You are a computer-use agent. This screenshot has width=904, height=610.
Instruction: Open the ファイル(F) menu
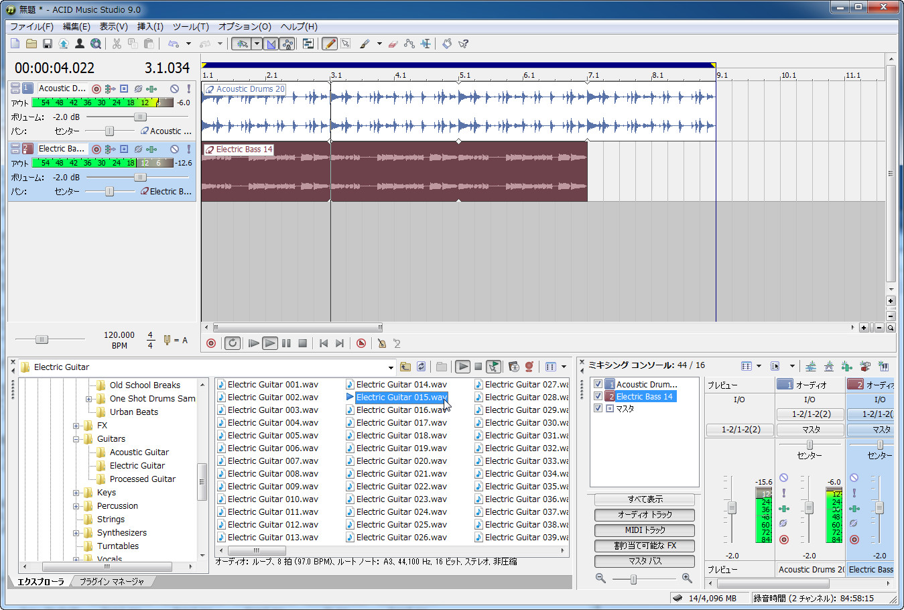click(31, 27)
